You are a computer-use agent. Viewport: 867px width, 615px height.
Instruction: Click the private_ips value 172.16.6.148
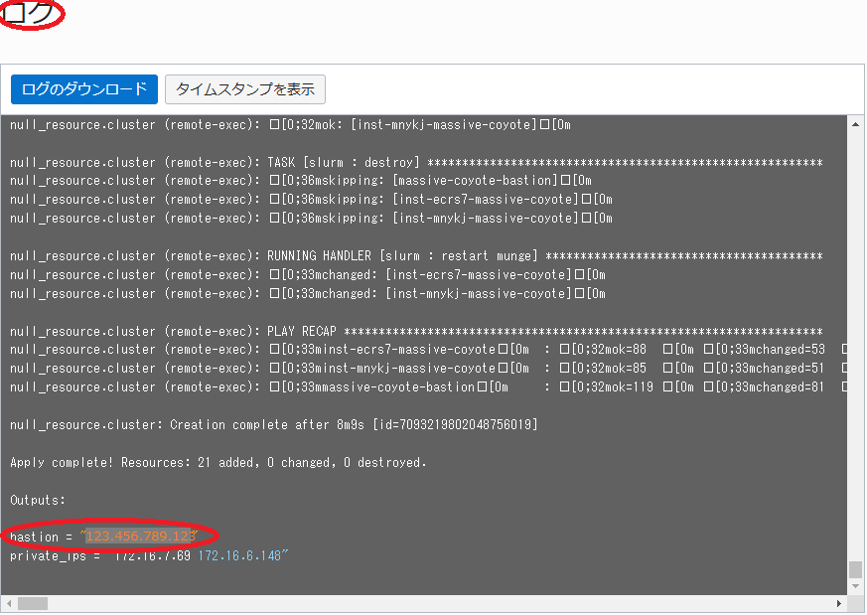[239, 555]
